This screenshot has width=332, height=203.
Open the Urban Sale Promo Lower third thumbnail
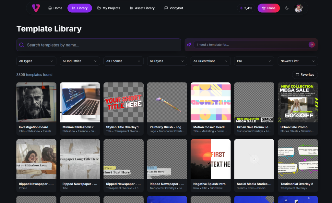pyautogui.click(x=254, y=102)
